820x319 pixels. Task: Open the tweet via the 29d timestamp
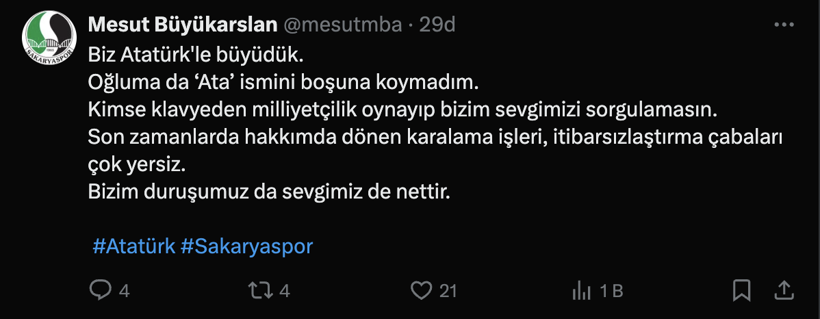pyautogui.click(x=437, y=25)
